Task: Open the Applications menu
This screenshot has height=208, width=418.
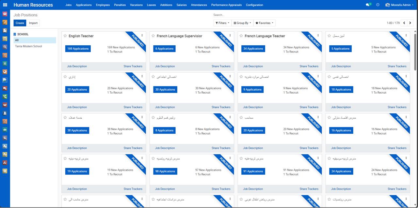Action: (x=84, y=5)
